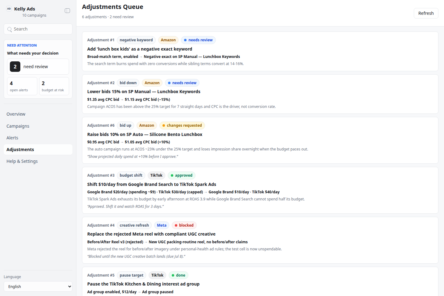Click the bid down tag

[128, 83]
